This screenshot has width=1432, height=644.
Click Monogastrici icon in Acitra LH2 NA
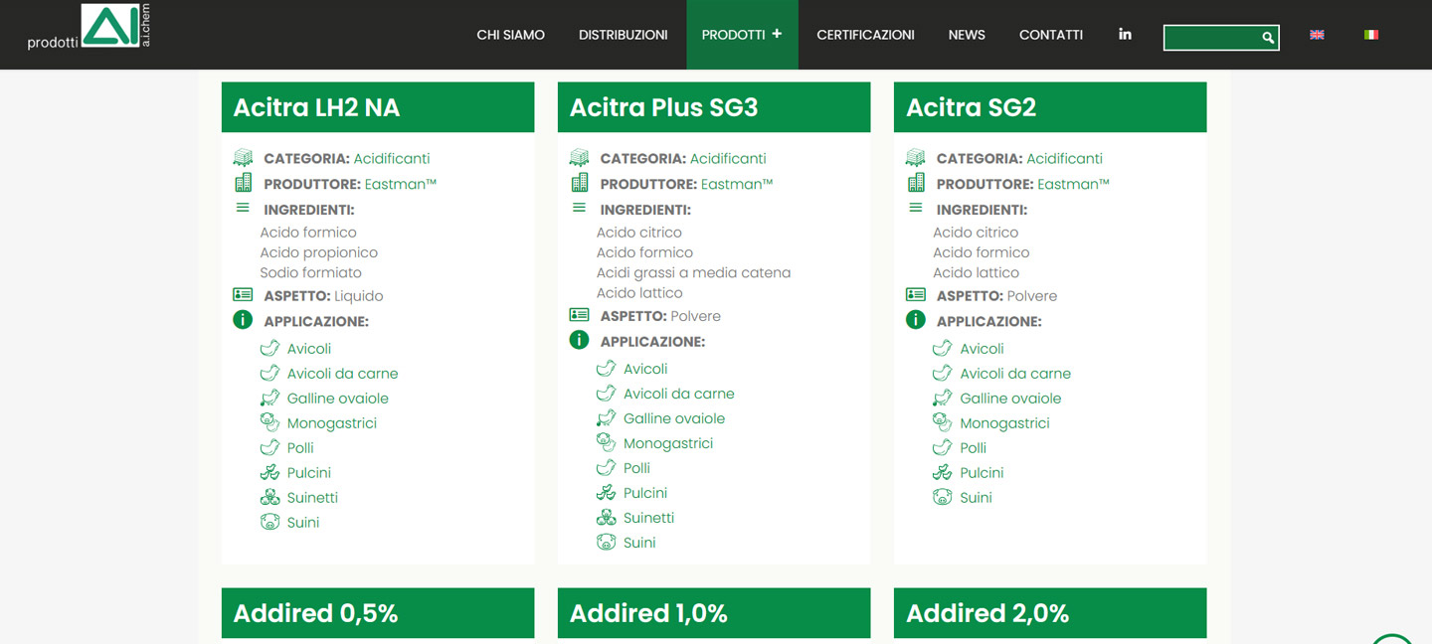[x=269, y=422]
